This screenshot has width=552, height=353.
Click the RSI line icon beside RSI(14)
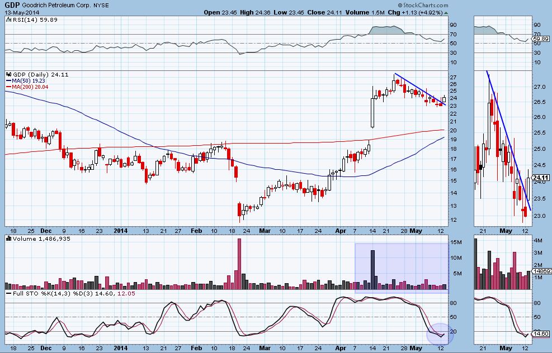(9, 20)
